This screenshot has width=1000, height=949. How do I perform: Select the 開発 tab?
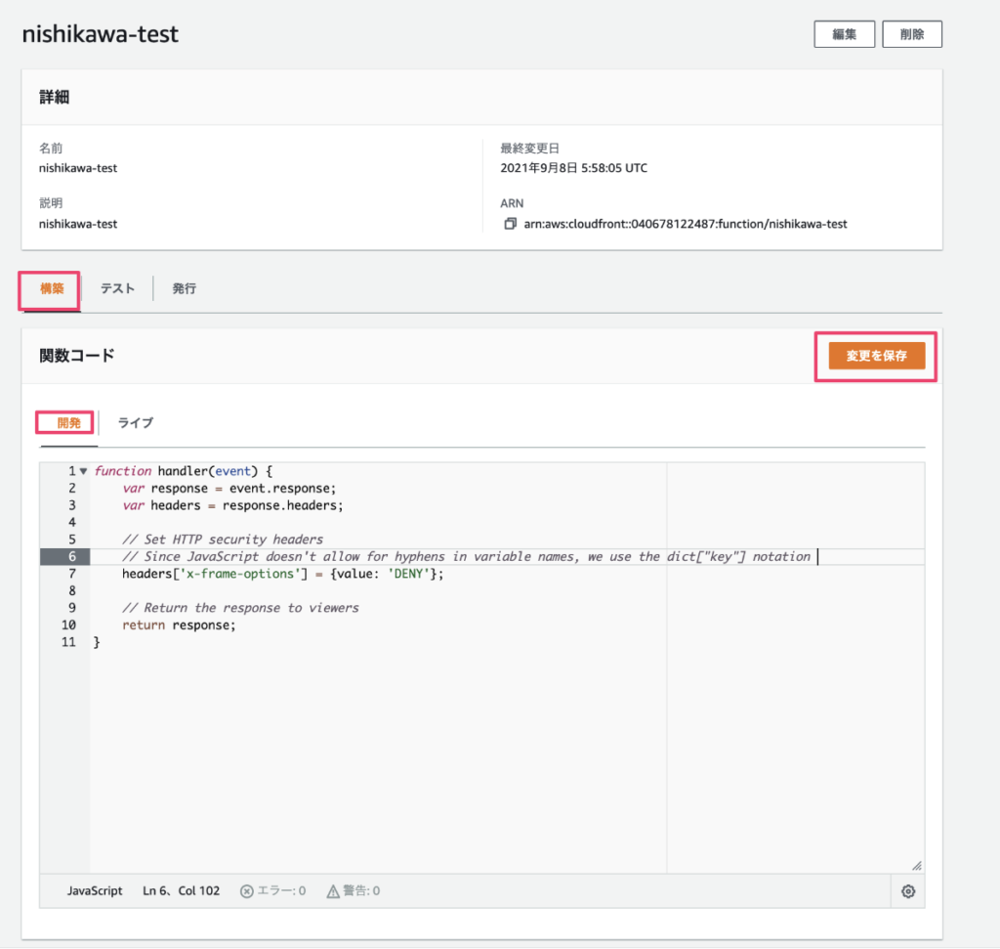click(65, 422)
